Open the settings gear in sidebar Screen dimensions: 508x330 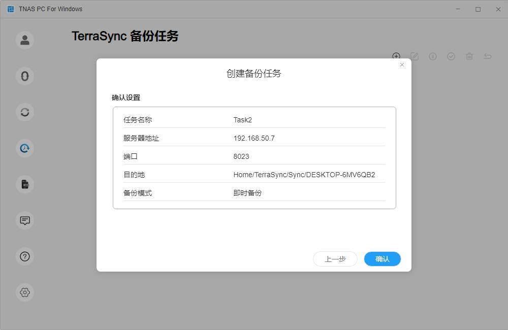25,292
